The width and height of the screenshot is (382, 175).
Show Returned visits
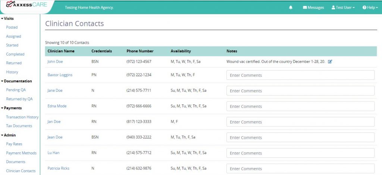[x=14, y=63]
